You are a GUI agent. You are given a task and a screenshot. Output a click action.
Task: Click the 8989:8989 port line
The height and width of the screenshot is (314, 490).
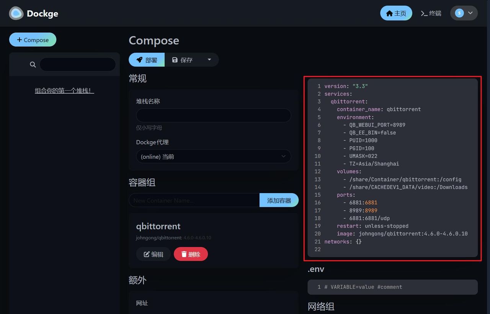tap(363, 210)
